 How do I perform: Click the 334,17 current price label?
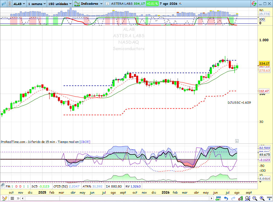(264, 64)
